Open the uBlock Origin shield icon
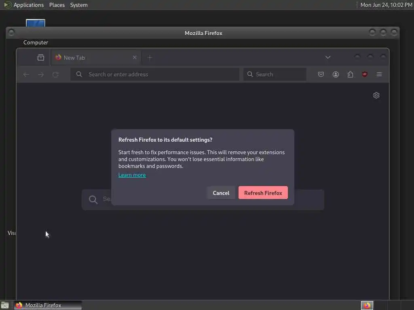 [x=365, y=74]
